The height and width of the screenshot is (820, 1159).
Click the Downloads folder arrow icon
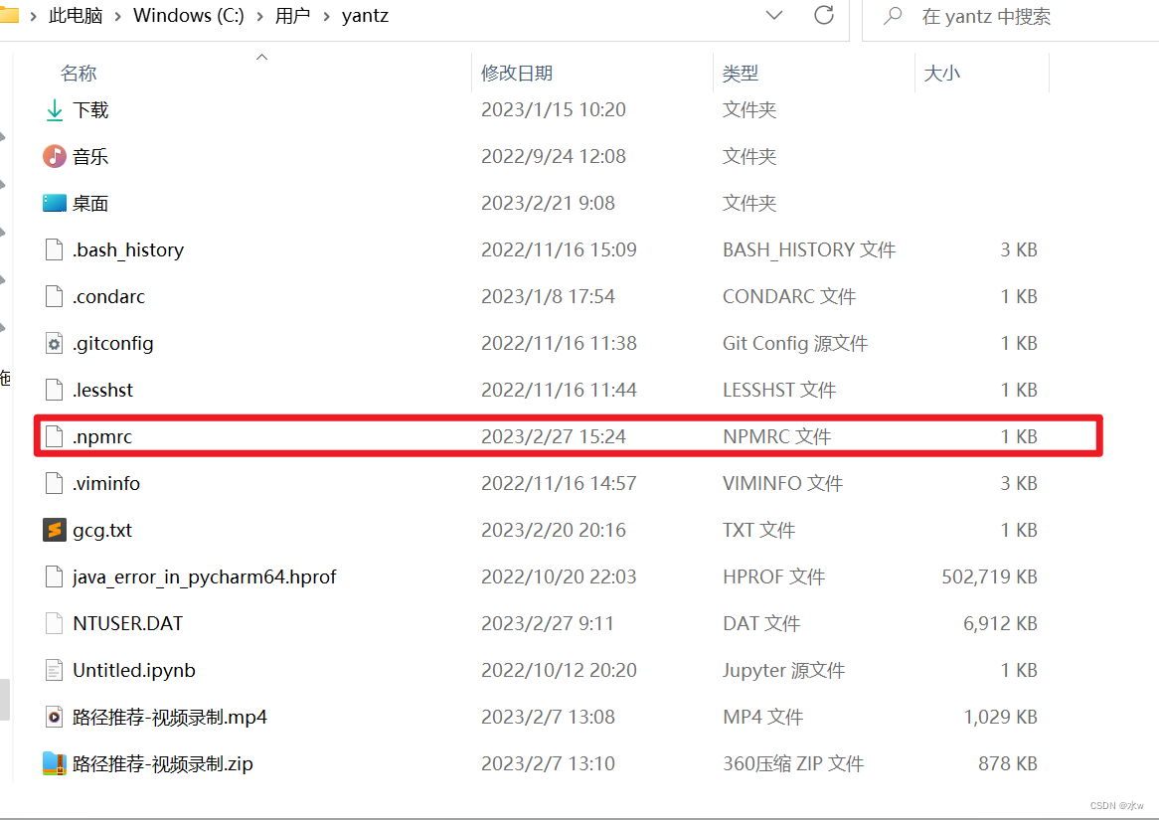[x=54, y=110]
